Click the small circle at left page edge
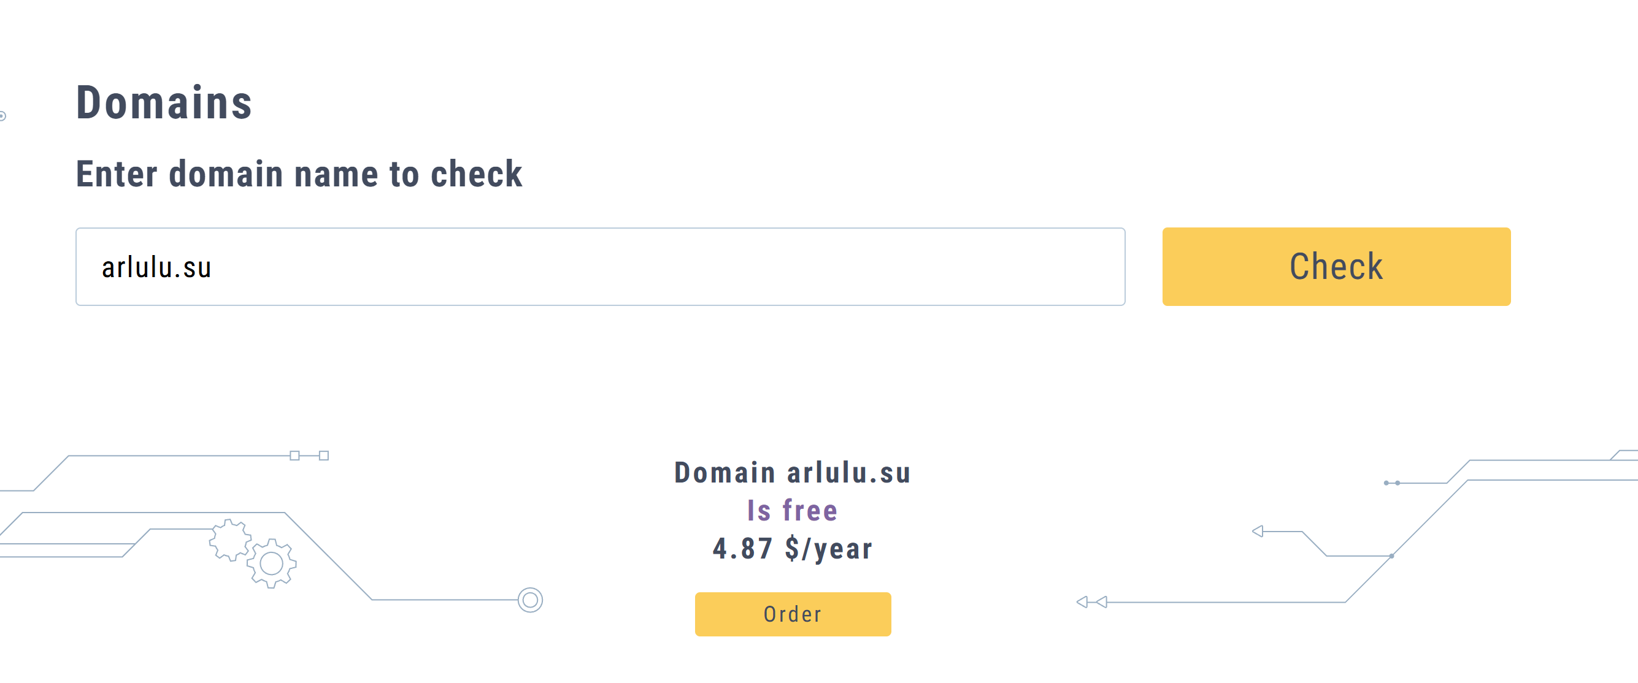Screen dimensions: 1638x683 tap(2, 116)
